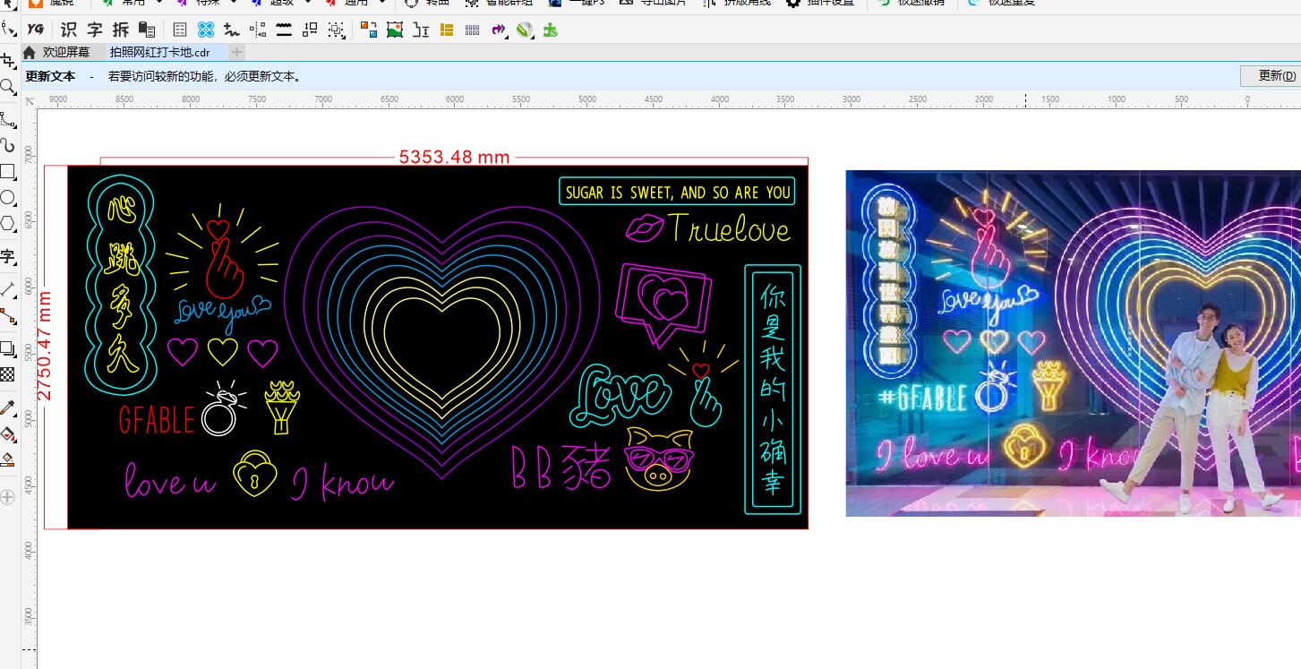This screenshot has width=1301, height=669.
Task: Click the plus new document tab button
Action: (237, 52)
